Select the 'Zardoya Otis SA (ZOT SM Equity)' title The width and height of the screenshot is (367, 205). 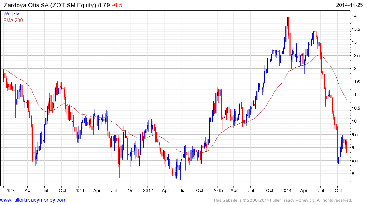pyautogui.click(x=50, y=5)
